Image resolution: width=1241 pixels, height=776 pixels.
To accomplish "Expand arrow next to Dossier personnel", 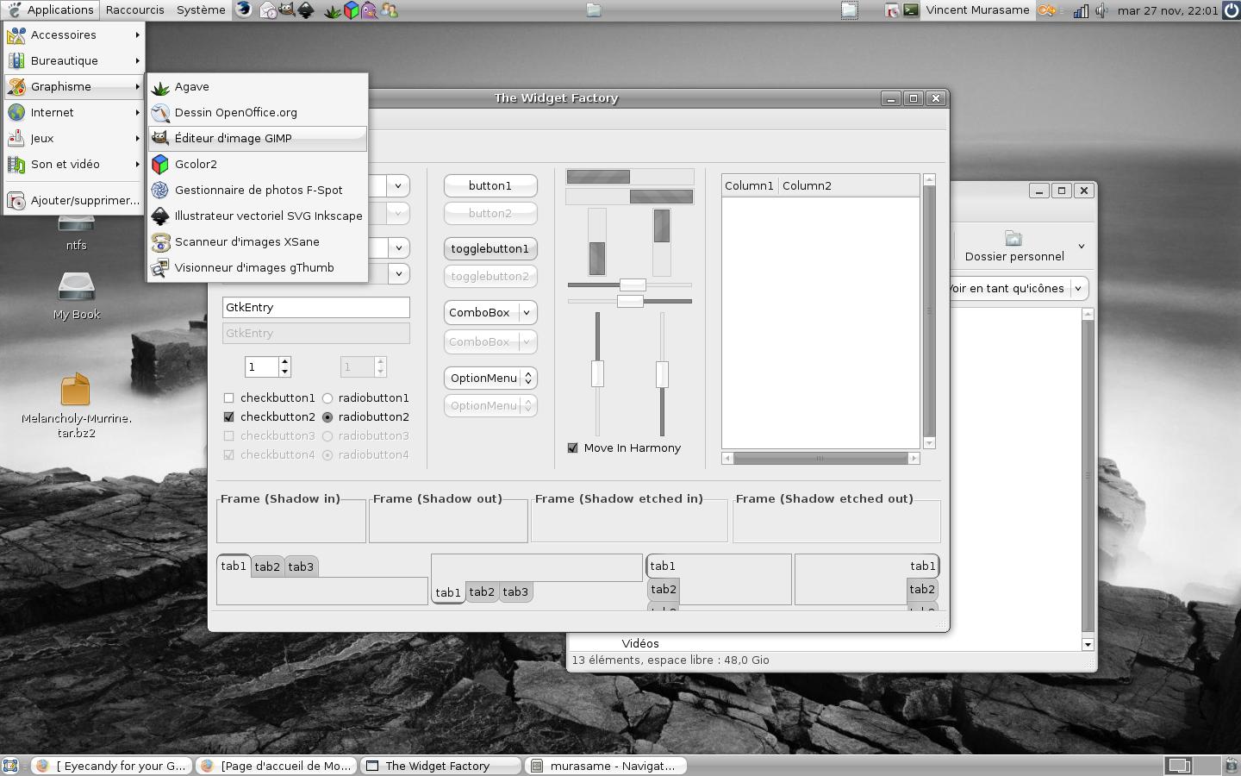I will click(1081, 247).
